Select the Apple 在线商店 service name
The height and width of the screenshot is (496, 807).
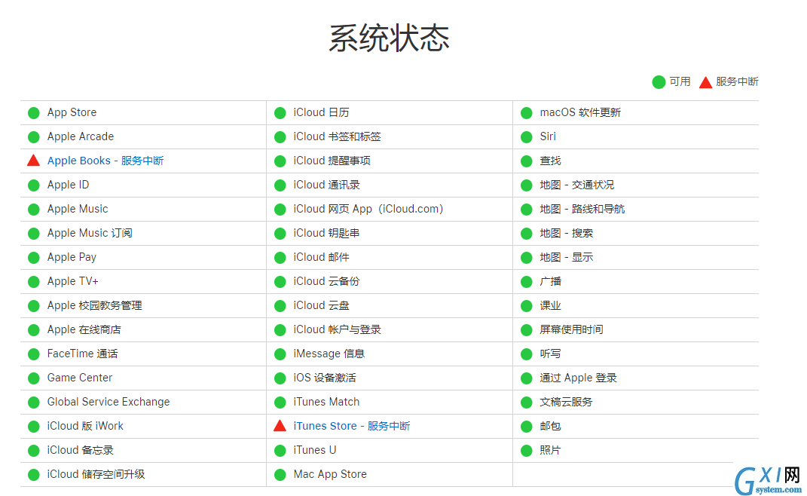pyautogui.click(x=84, y=329)
